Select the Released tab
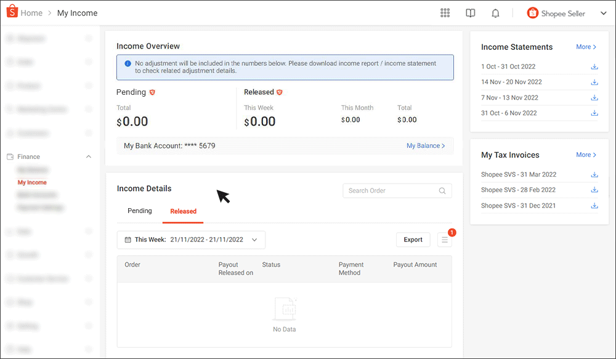 click(x=182, y=211)
